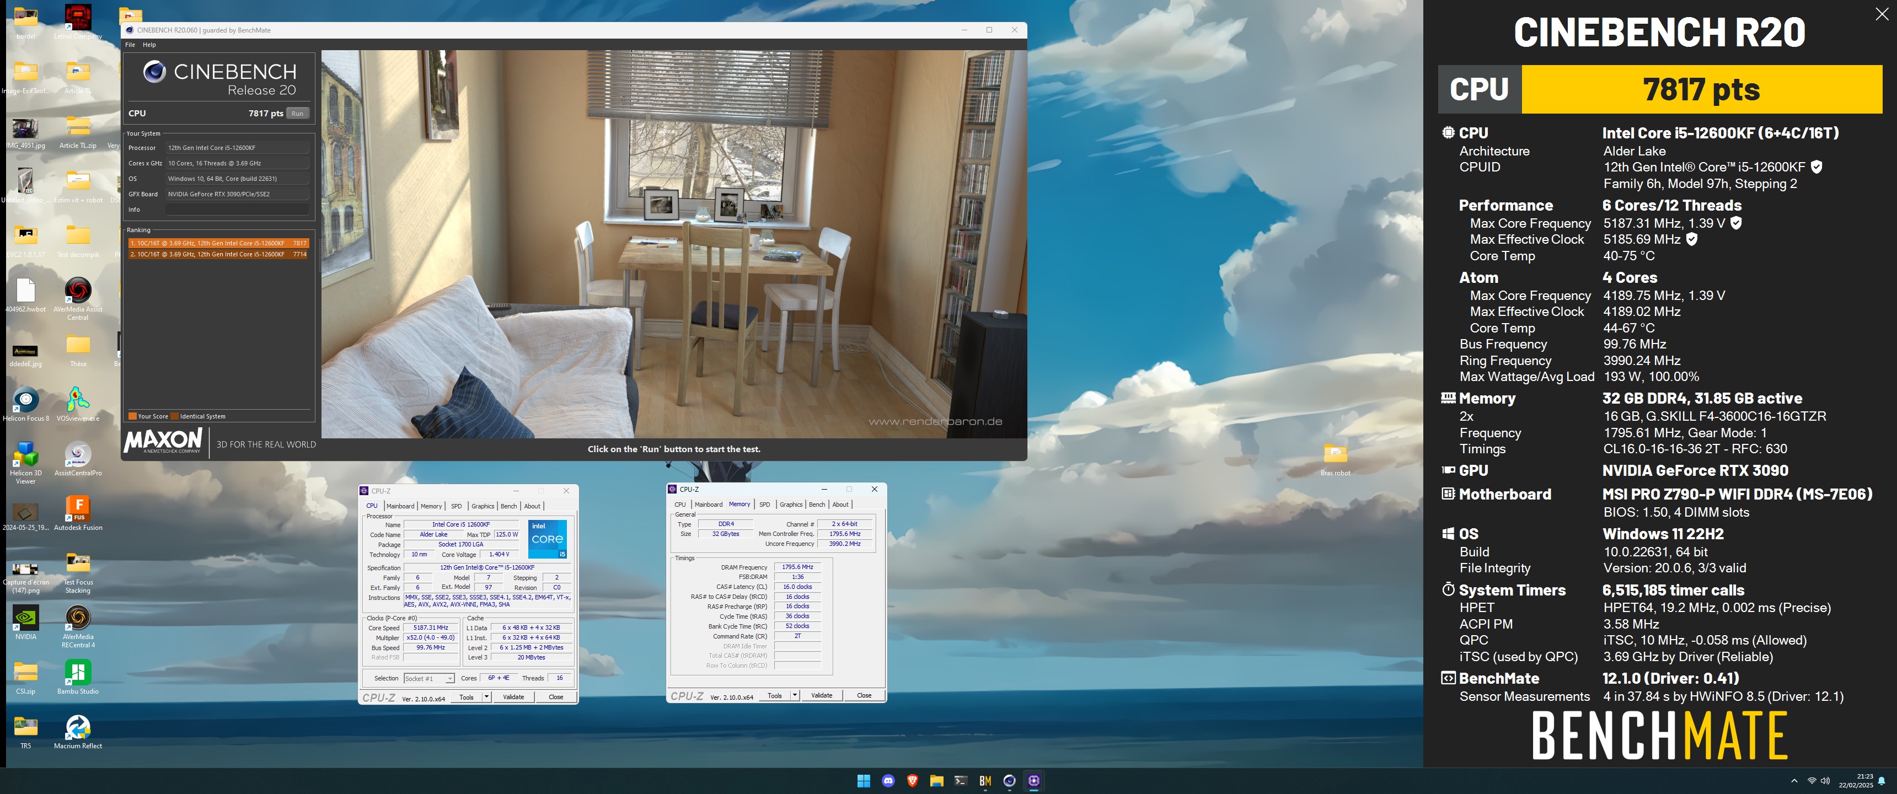This screenshot has width=1897, height=794.
Task: Click Tools button in left CPU-Z window
Action: [467, 697]
